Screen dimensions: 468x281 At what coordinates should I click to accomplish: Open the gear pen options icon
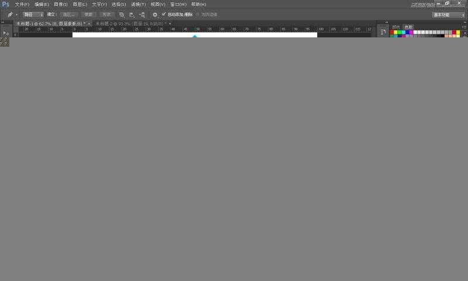pyautogui.click(x=155, y=15)
